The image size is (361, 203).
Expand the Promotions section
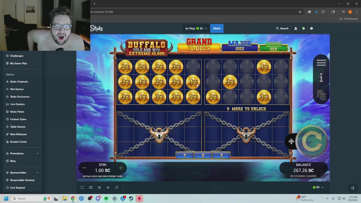22,153
